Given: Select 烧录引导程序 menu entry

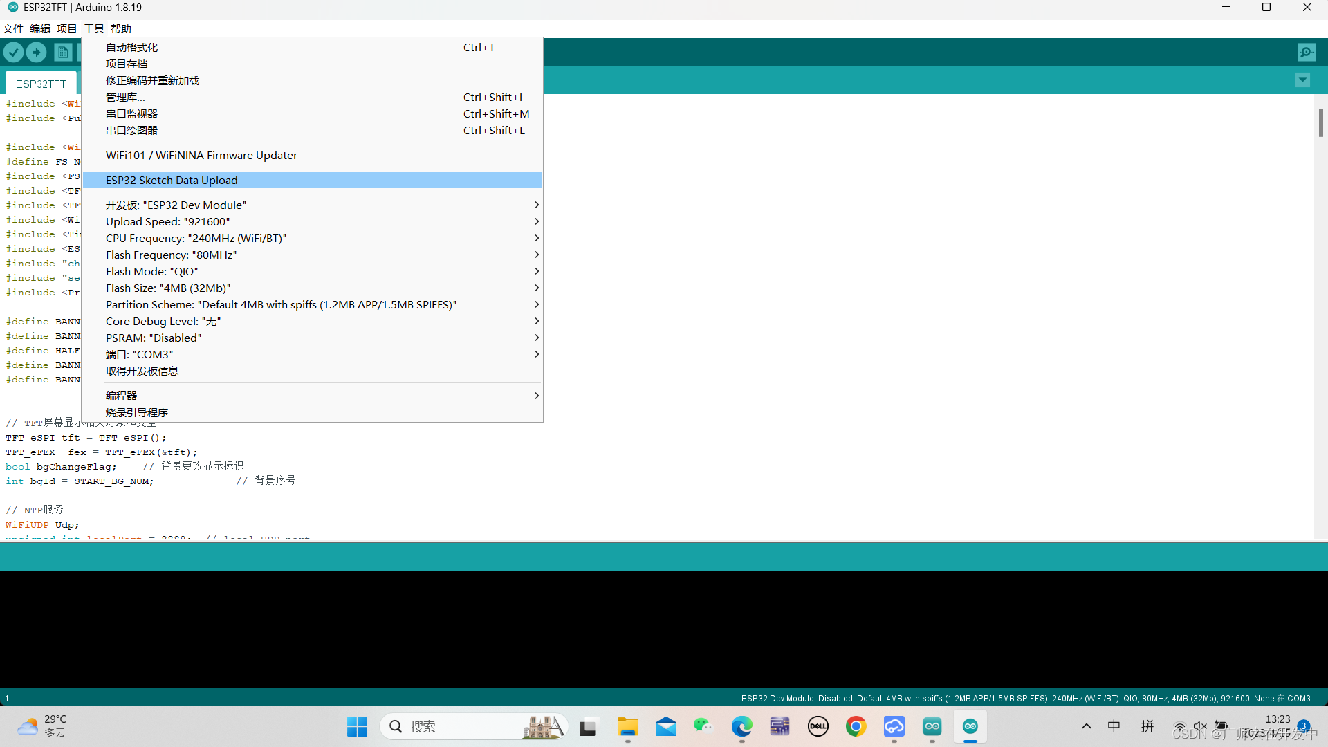Looking at the screenshot, I should tap(312, 412).
